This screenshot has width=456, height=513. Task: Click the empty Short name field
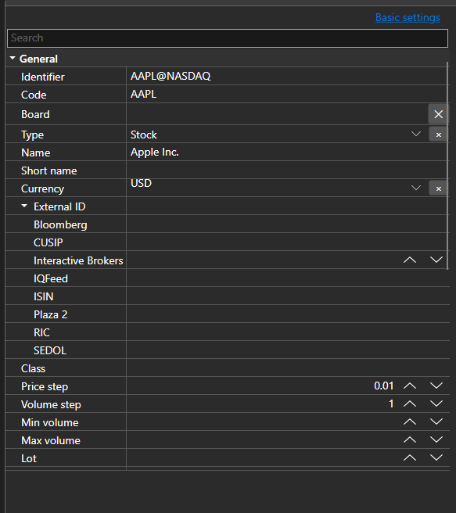coord(286,170)
